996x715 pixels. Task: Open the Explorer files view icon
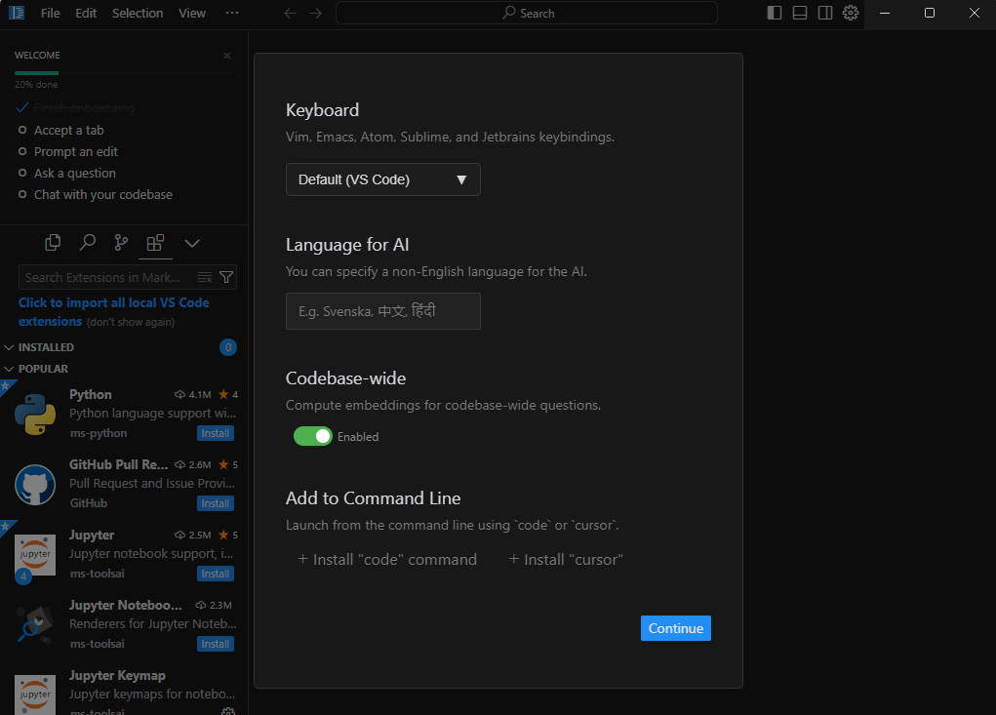coord(54,243)
